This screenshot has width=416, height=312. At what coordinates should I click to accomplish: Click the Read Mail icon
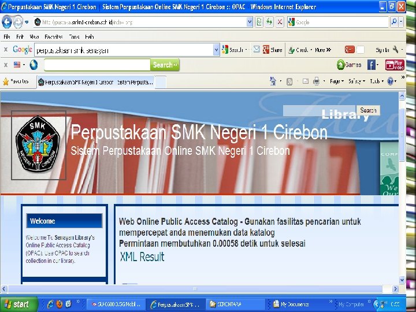pos(306,81)
